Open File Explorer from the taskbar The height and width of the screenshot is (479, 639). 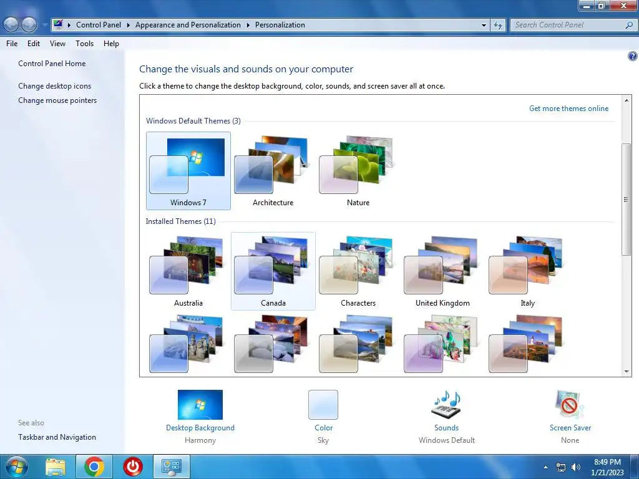pyautogui.click(x=56, y=467)
